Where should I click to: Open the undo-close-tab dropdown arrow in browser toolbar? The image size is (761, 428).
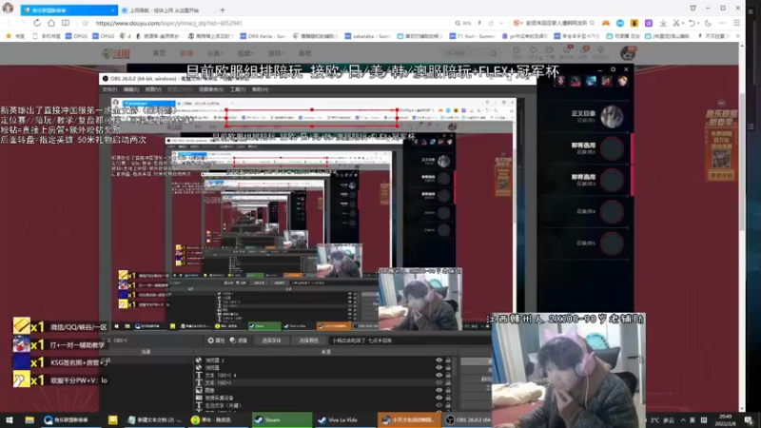(698, 23)
